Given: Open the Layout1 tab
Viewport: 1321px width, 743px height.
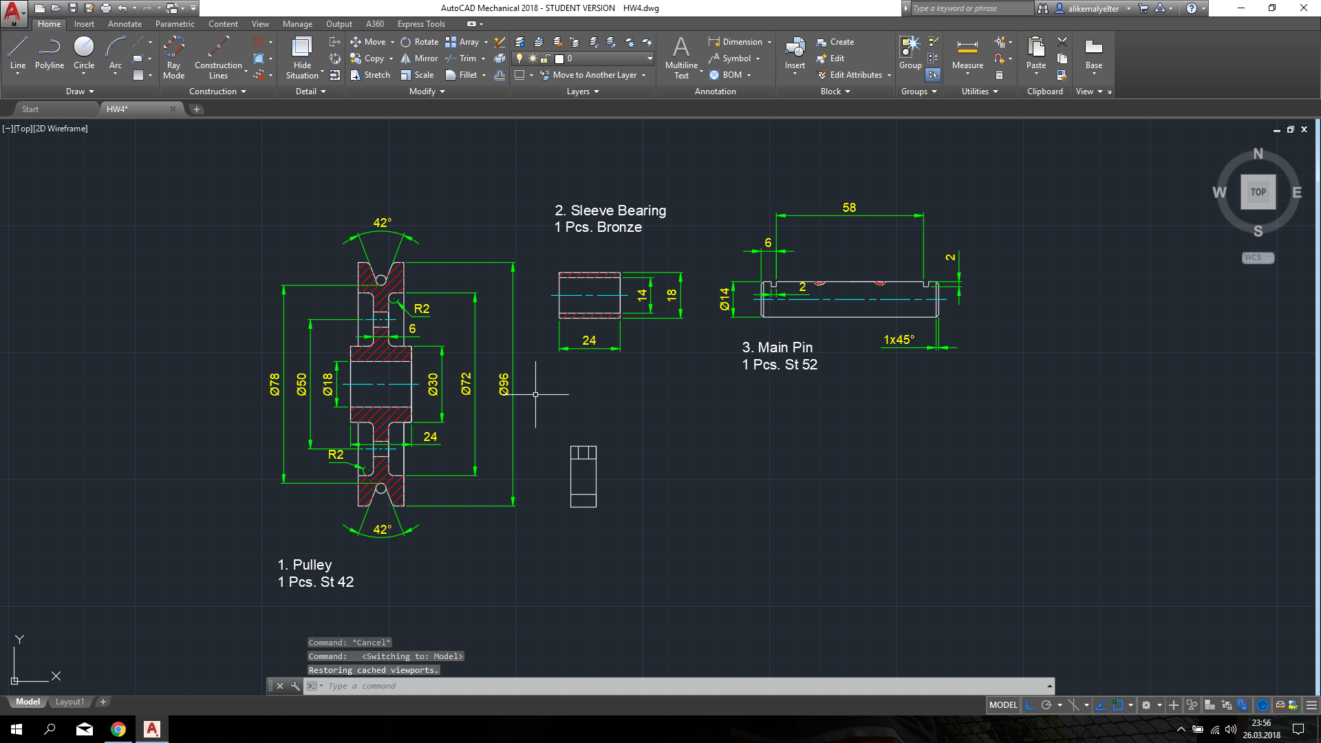Looking at the screenshot, I should tap(69, 702).
